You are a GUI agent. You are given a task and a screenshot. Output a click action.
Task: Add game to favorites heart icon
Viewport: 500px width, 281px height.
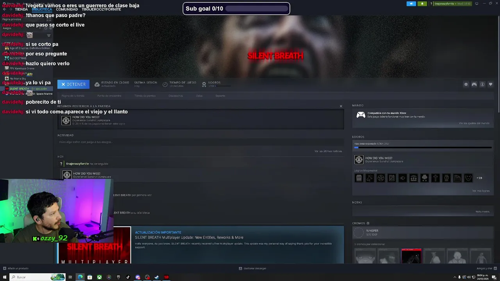pos(491,84)
